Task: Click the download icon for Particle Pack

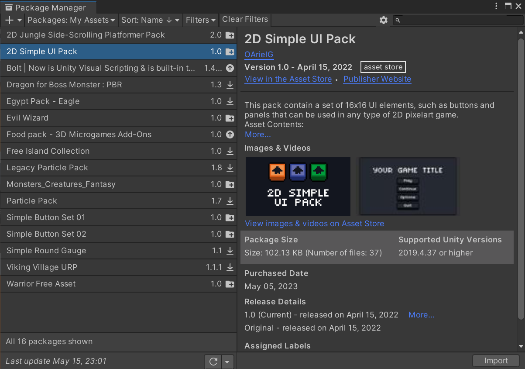Action: tap(230, 201)
